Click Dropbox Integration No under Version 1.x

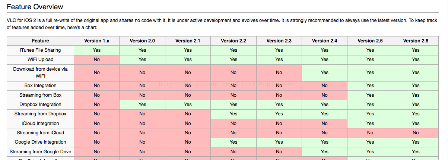97,105
